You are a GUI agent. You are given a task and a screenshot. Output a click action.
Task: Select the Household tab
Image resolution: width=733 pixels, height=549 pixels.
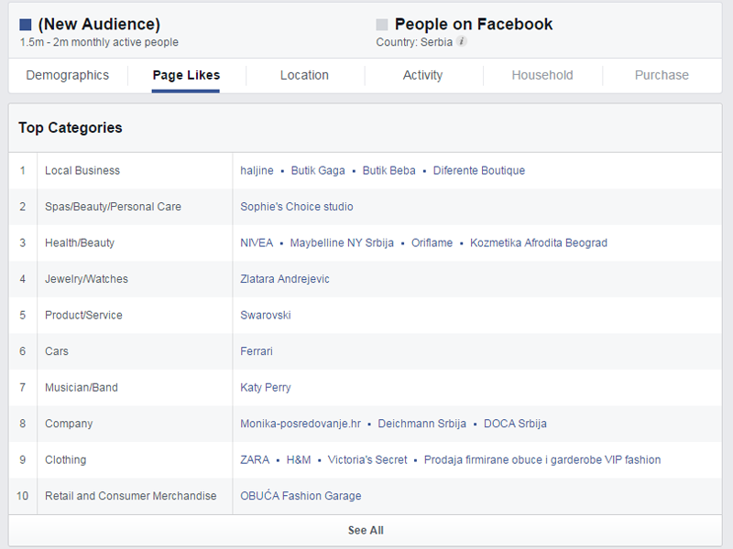542,75
